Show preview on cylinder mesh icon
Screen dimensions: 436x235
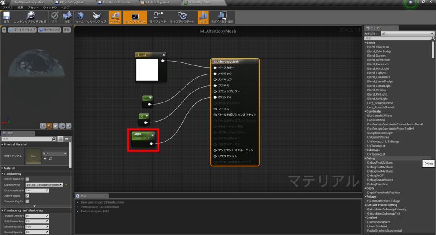pos(43,126)
